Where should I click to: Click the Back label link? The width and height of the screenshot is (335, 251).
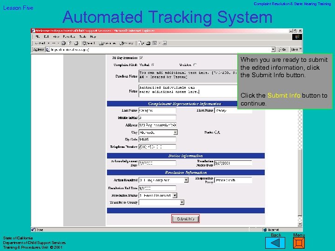pyautogui.click(x=276, y=235)
